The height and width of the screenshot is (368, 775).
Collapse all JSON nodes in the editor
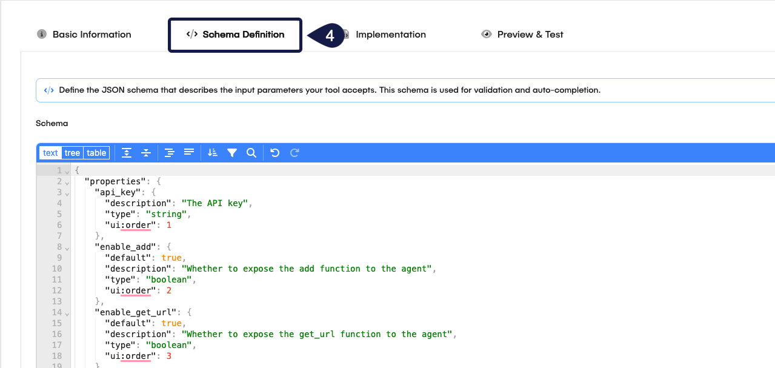coord(145,152)
